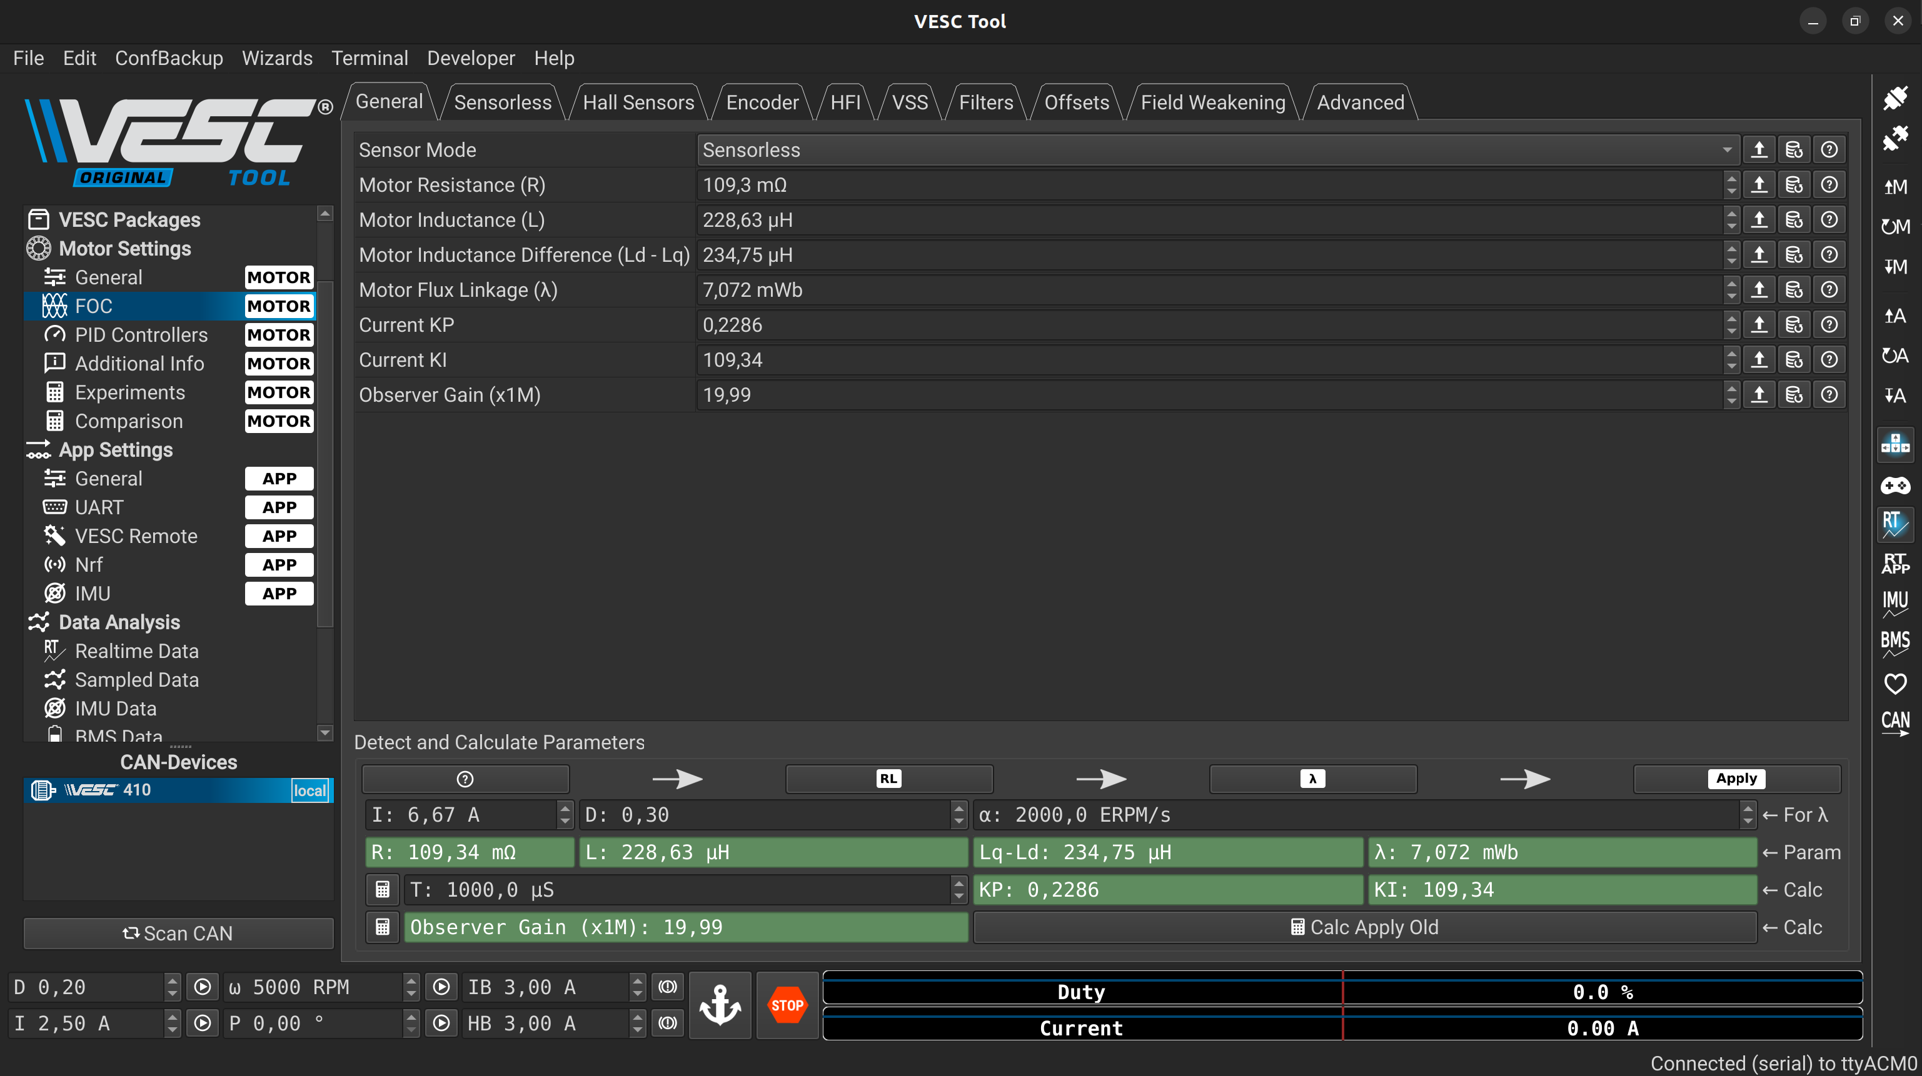
Task: Click the Scan CAN button
Action: tap(178, 934)
